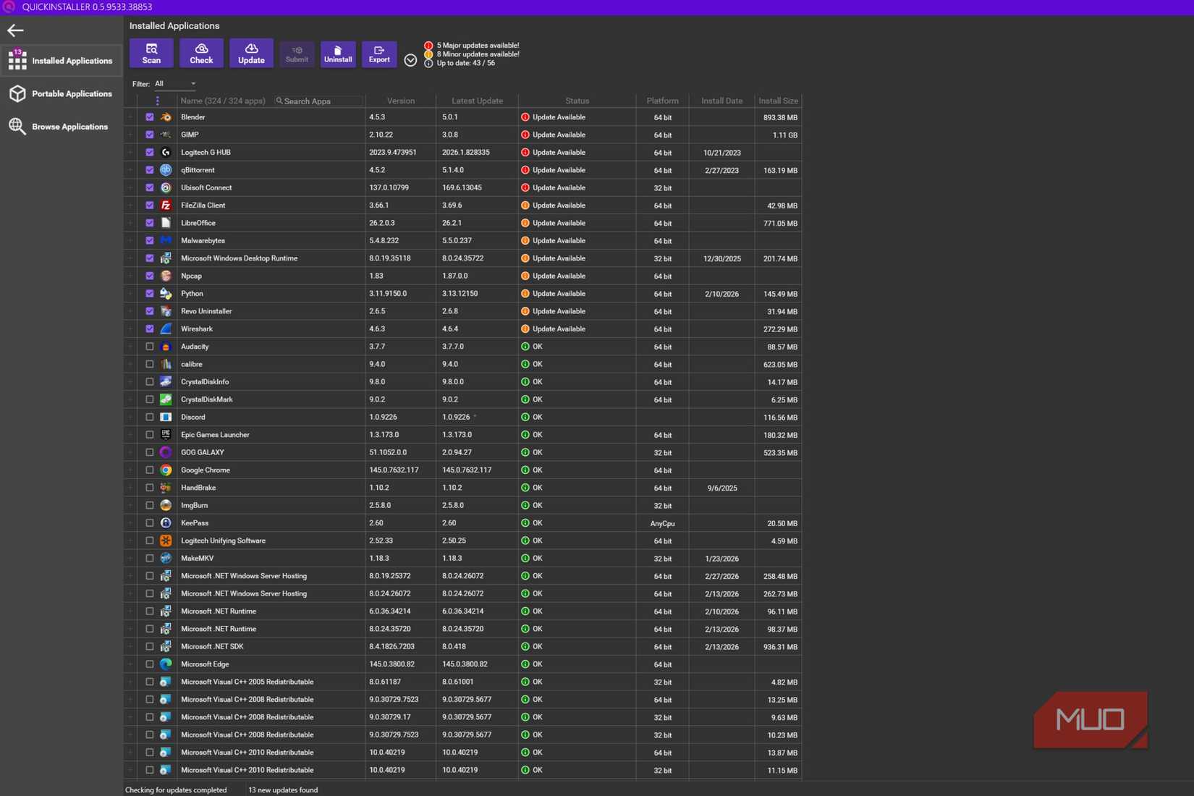Click the Revo Uninstaller icon
The width and height of the screenshot is (1194, 796).
pyautogui.click(x=166, y=311)
